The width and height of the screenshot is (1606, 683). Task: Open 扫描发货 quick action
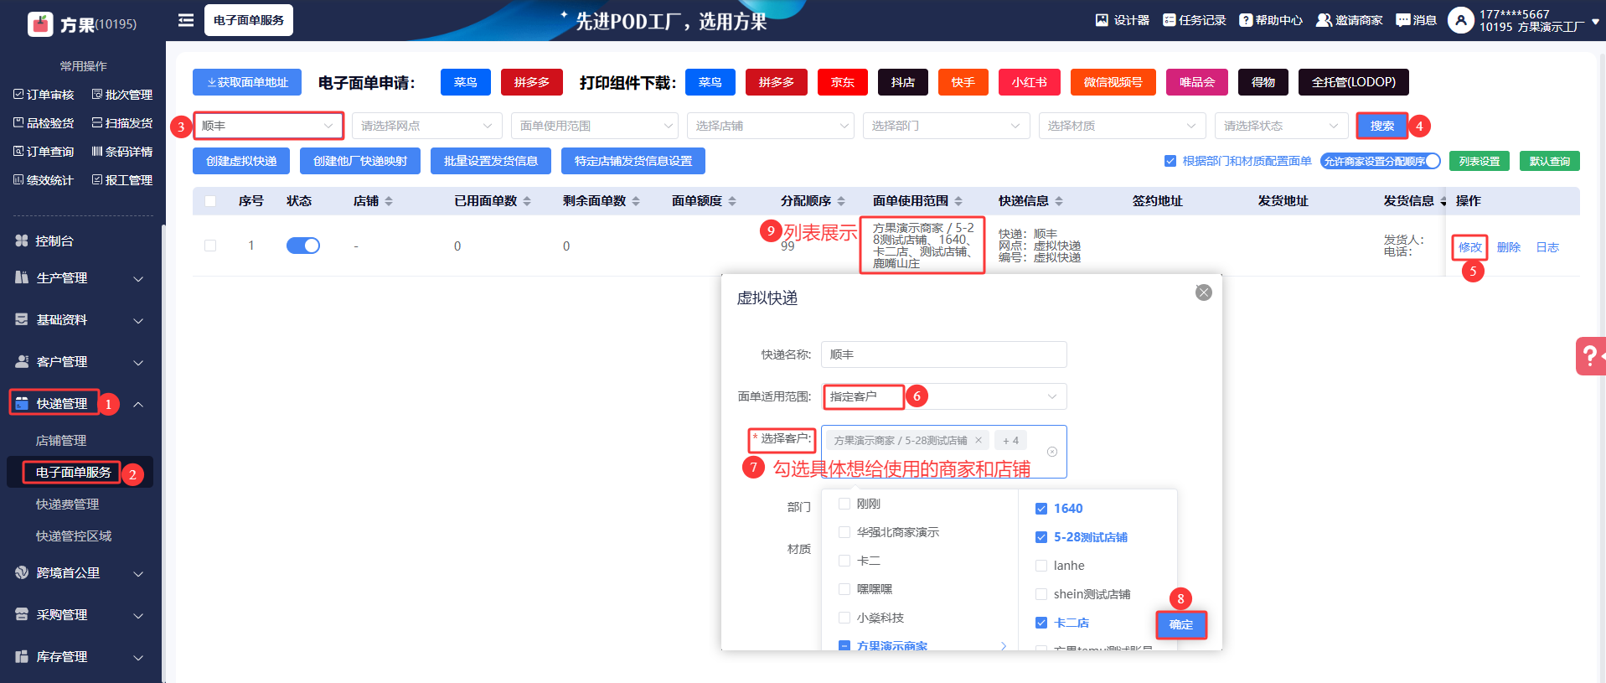point(122,123)
